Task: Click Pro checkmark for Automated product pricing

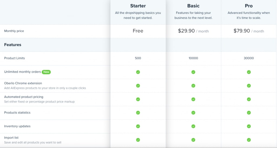Action: click(249, 99)
